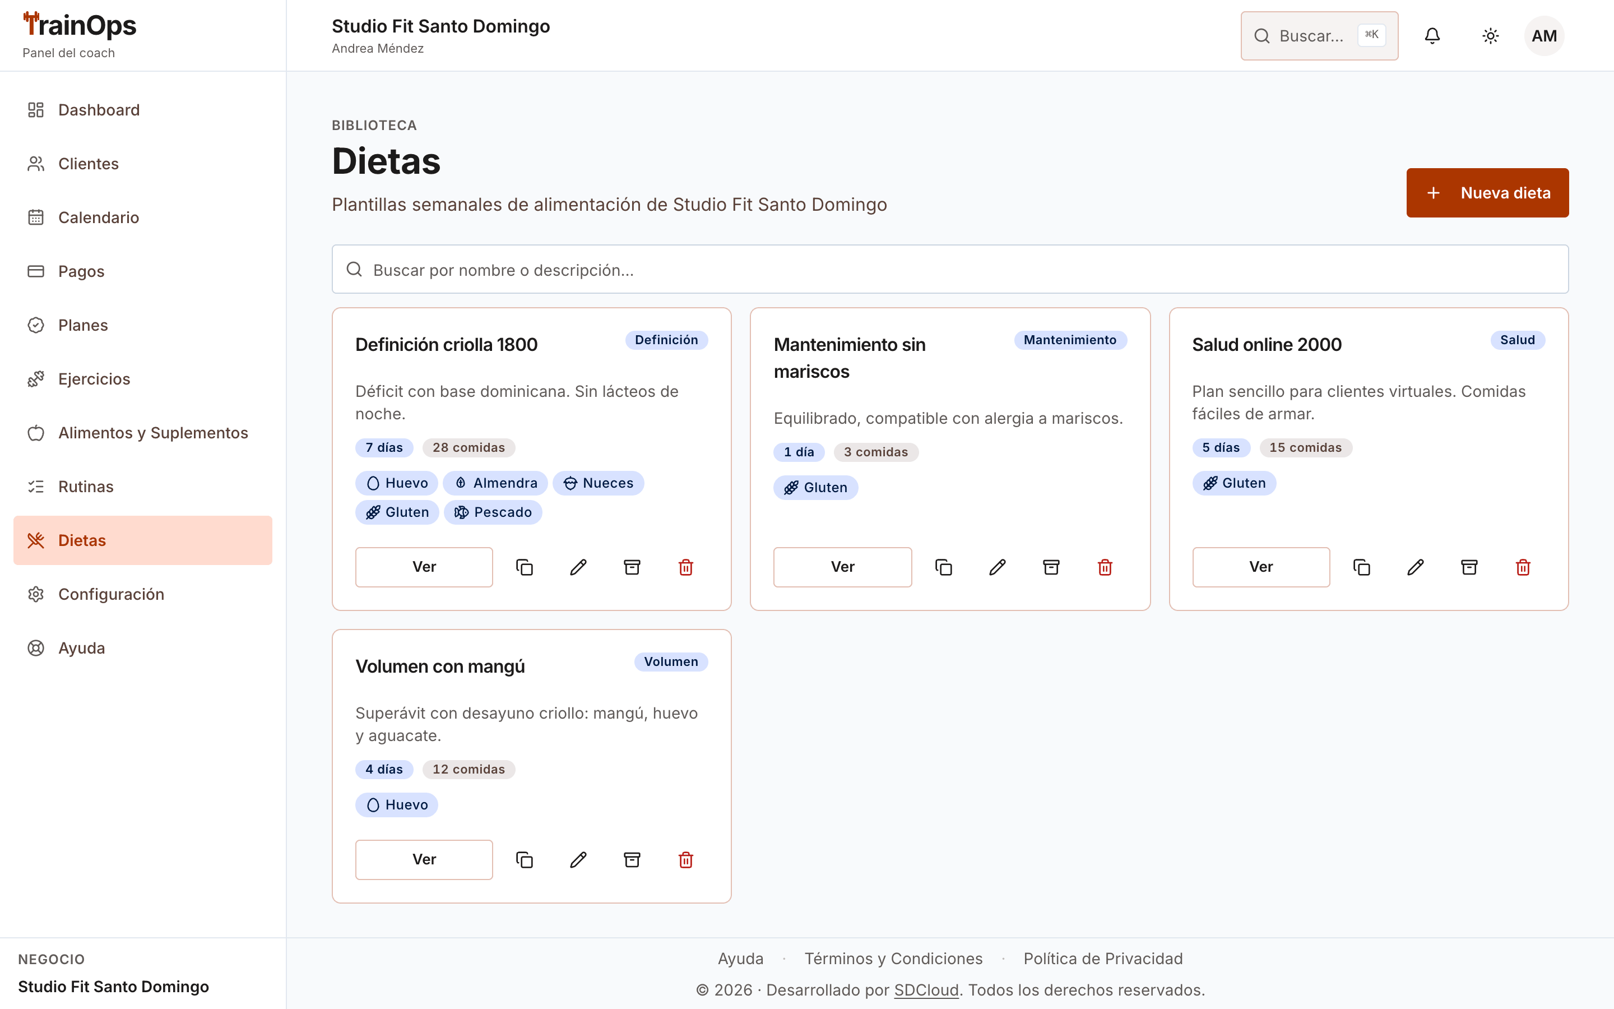Focus the diet name search field
1614x1009 pixels.
point(950,270)
